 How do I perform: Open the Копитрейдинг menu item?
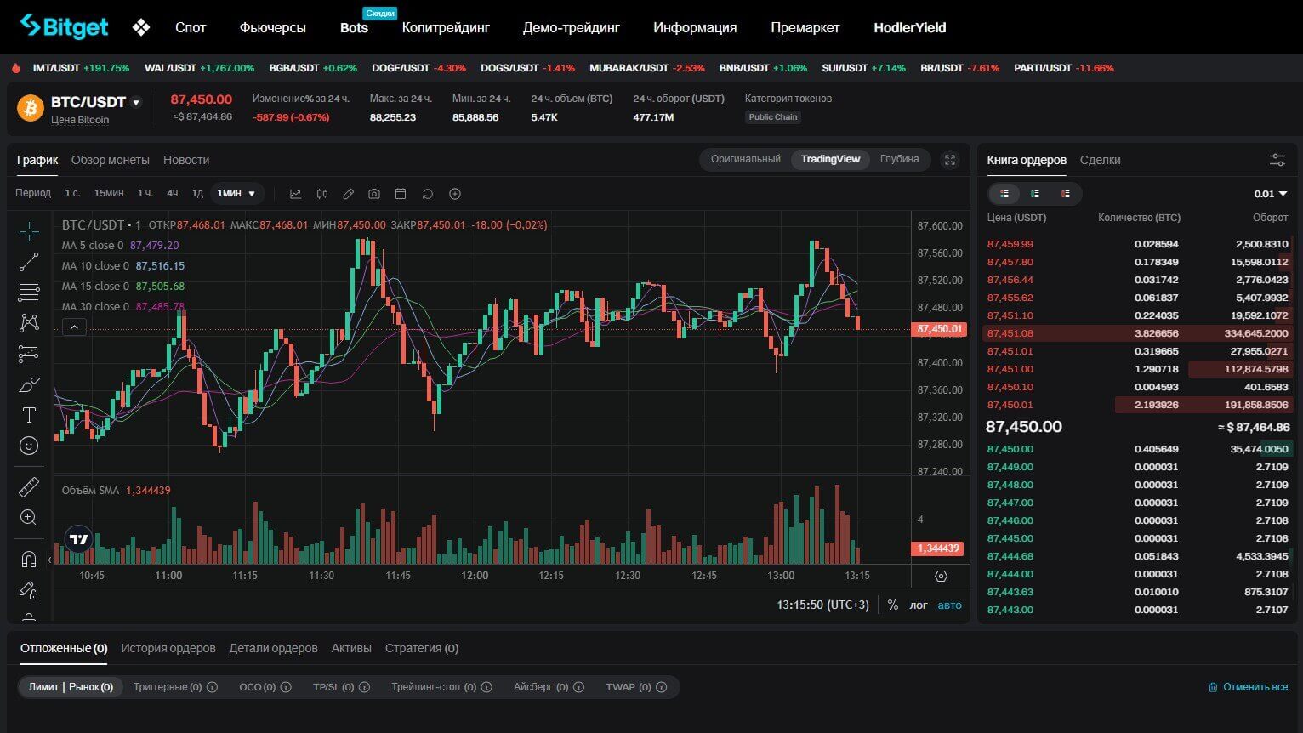point(446,27)
